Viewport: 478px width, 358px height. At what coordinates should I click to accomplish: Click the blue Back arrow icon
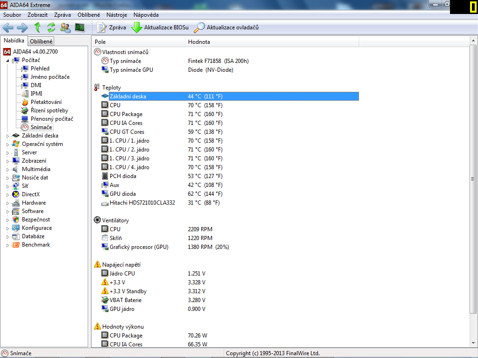point(8,28)
